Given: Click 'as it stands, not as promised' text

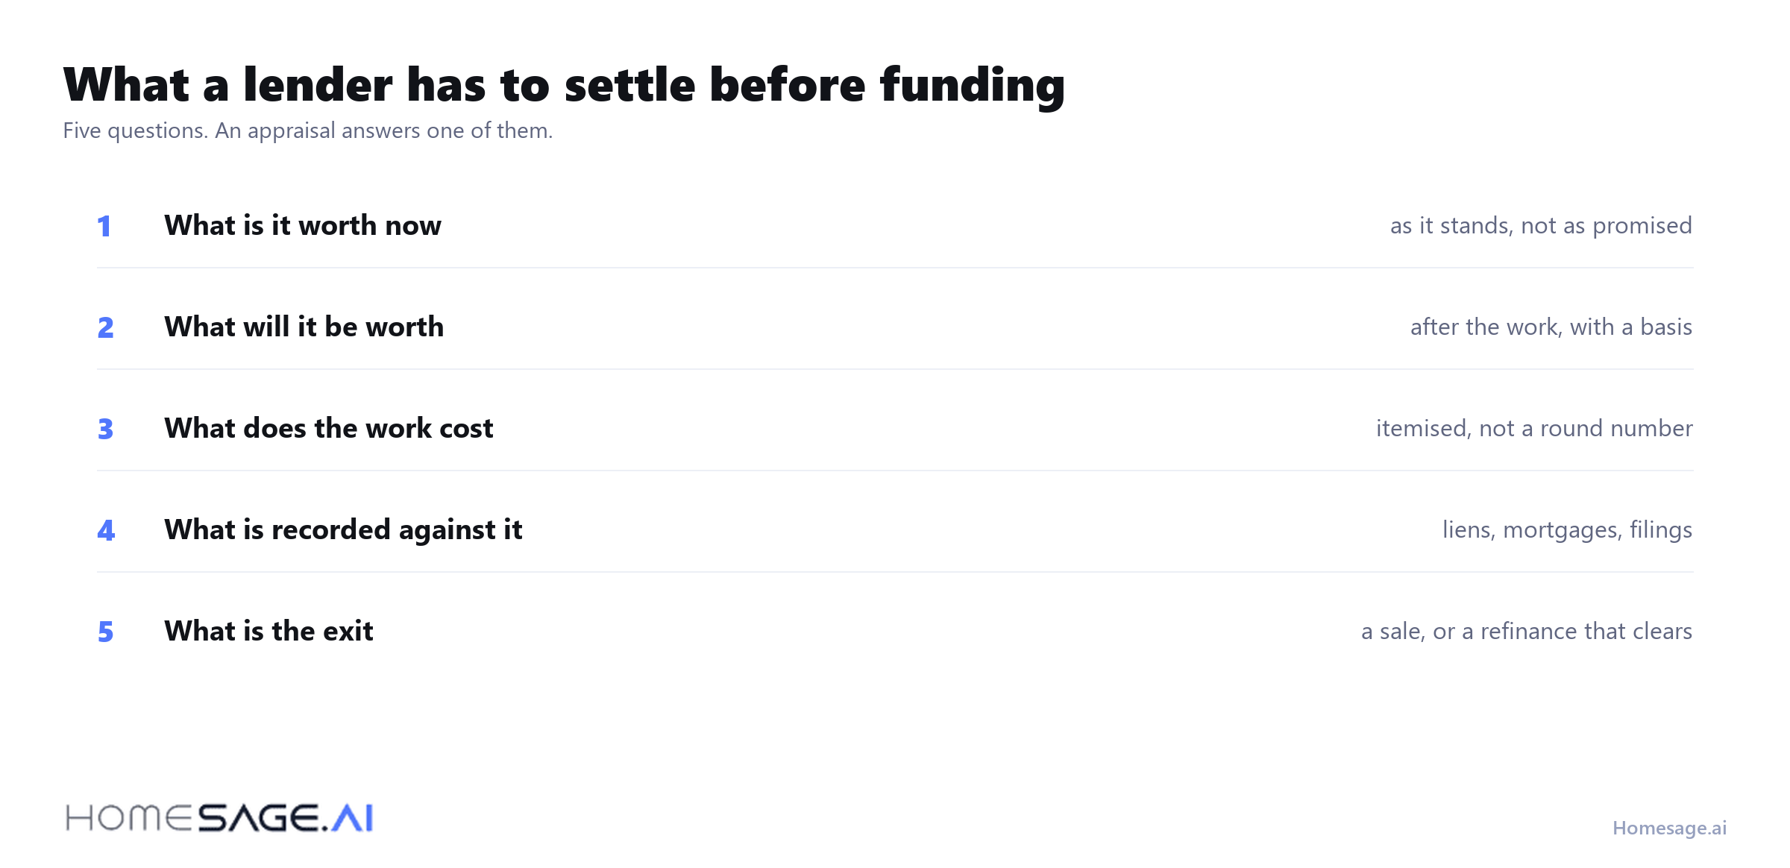Looking at the screenshot, I should (1541, 225).
